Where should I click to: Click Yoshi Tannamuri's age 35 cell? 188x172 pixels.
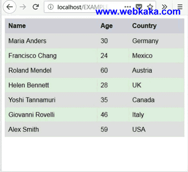(x=113, y=100)
